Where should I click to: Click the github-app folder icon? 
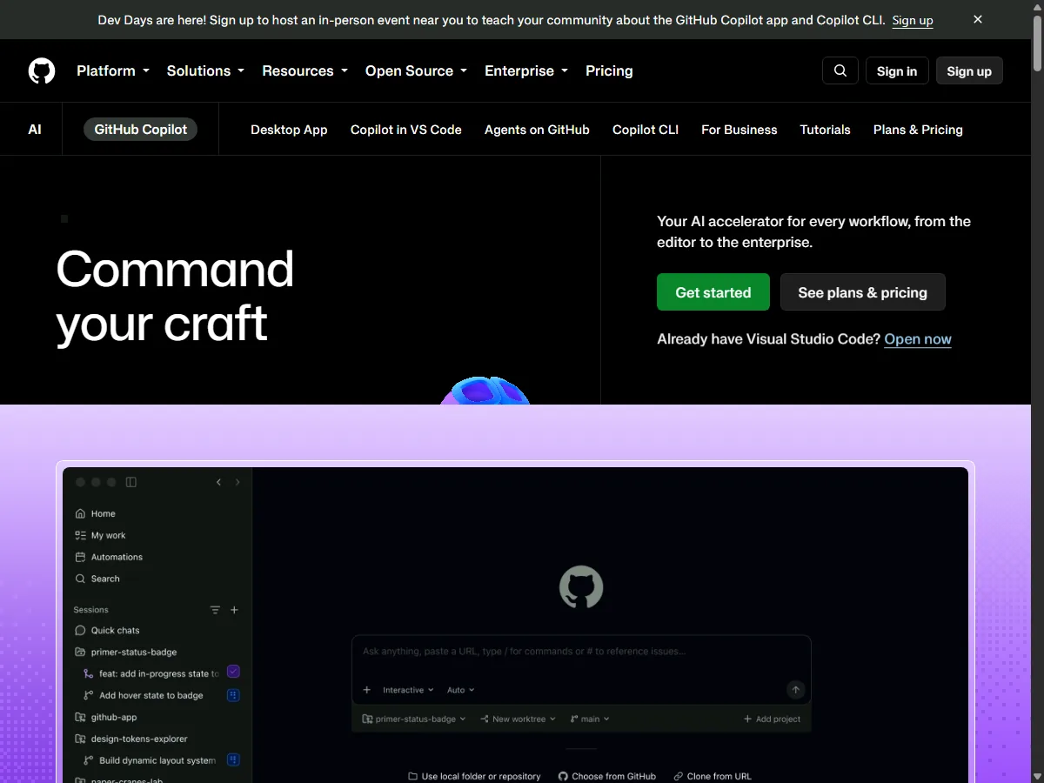pyautogui.click(x=80, y=718)
